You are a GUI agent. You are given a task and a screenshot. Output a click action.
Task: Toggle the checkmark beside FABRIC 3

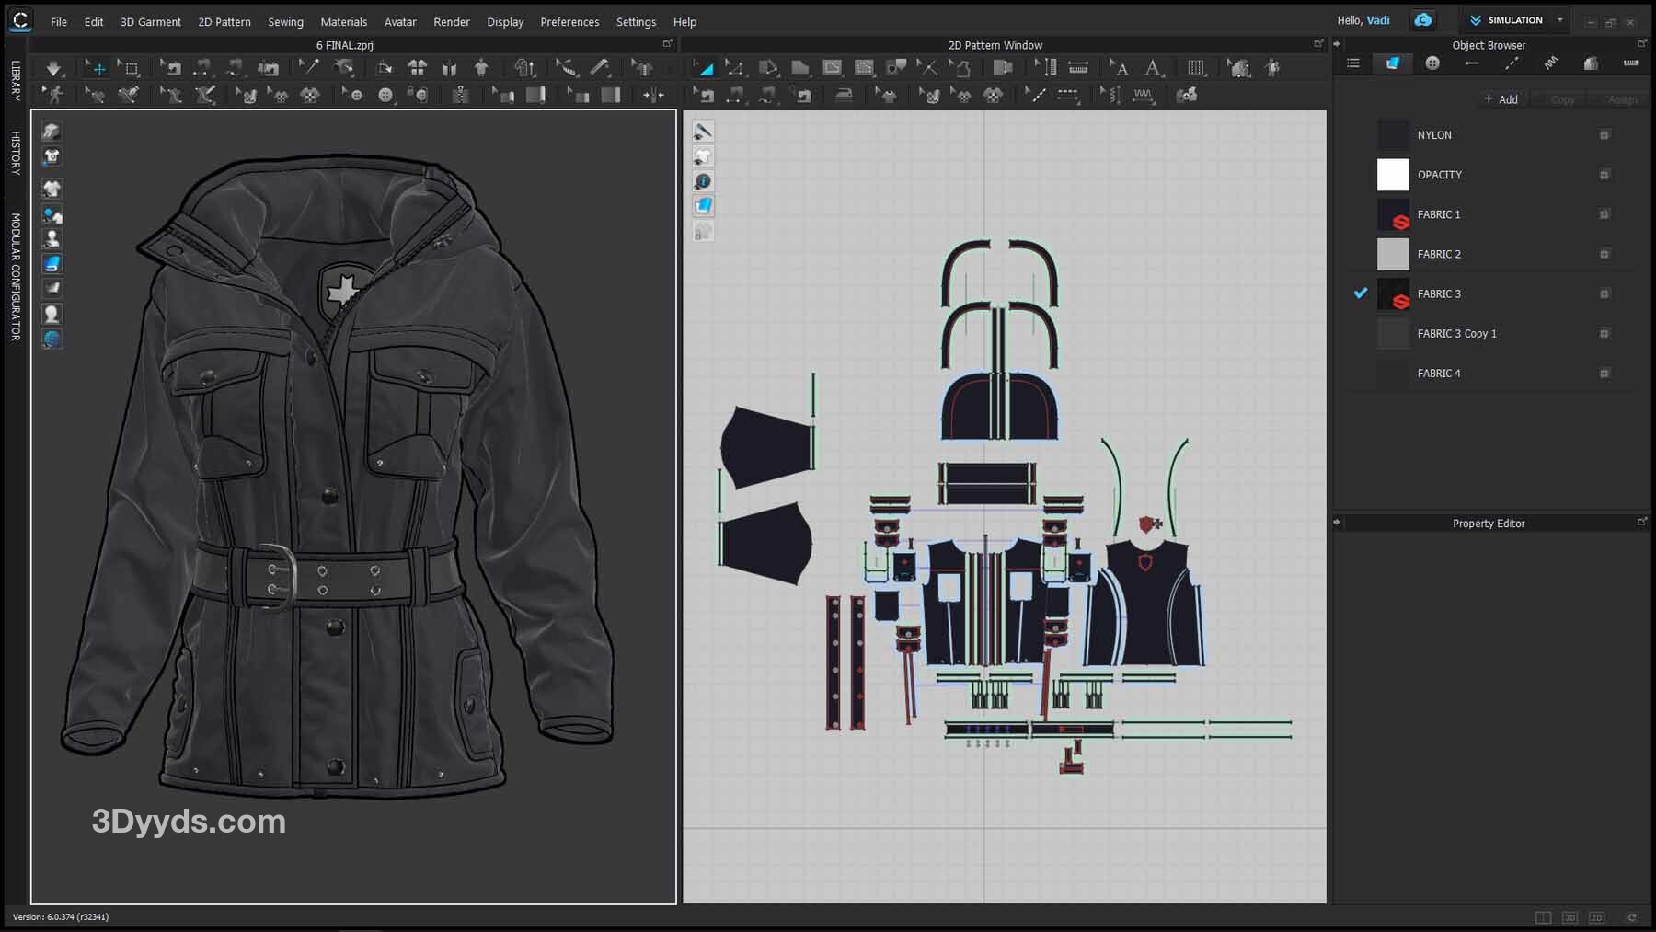pyautogui.click(x=1361, y=293)
